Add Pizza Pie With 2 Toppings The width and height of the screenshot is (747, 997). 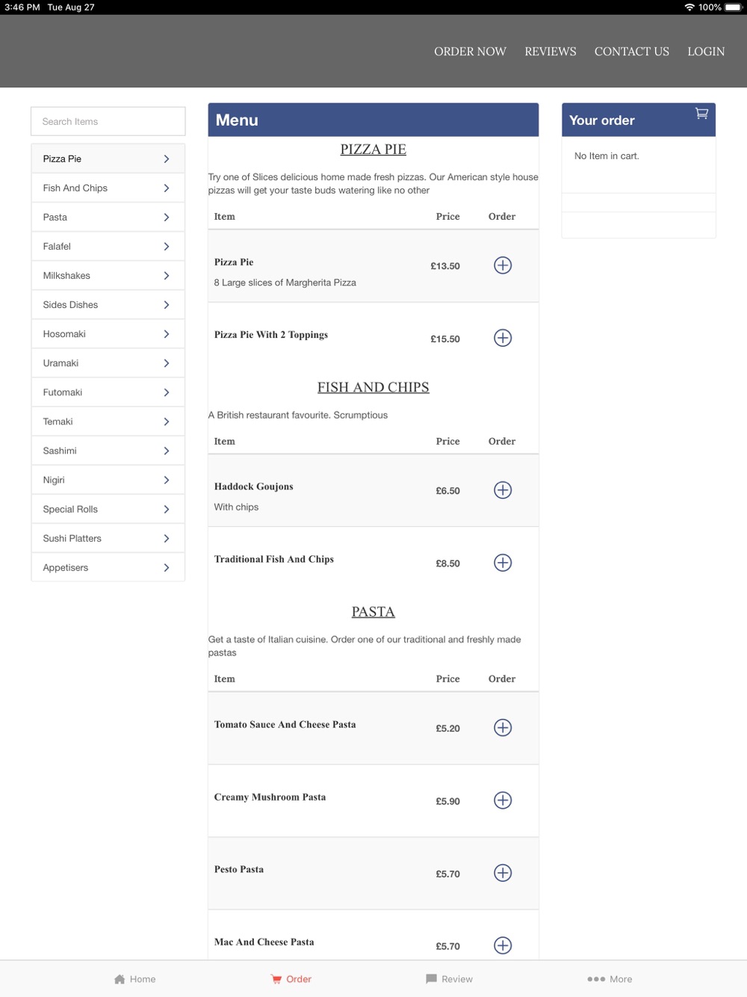click(503, 338)
